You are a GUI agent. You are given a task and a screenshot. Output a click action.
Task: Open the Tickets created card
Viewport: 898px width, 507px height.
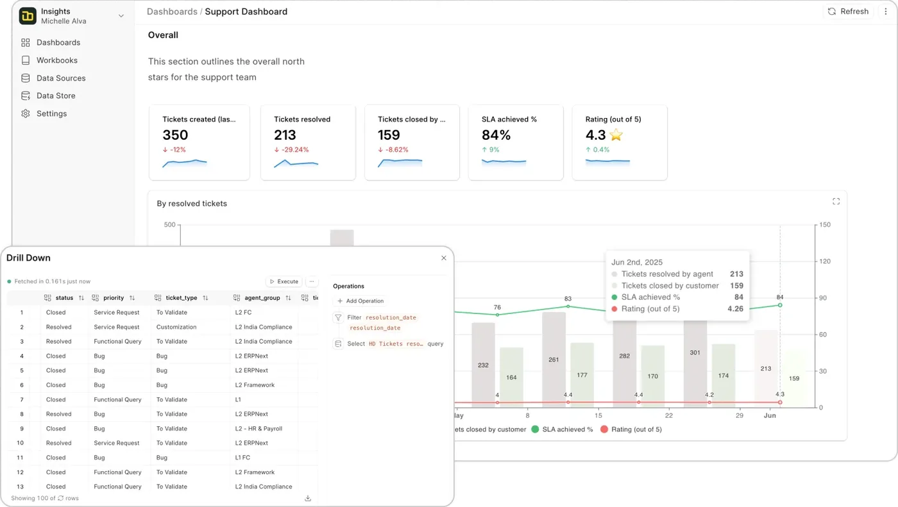pos(199,142)
